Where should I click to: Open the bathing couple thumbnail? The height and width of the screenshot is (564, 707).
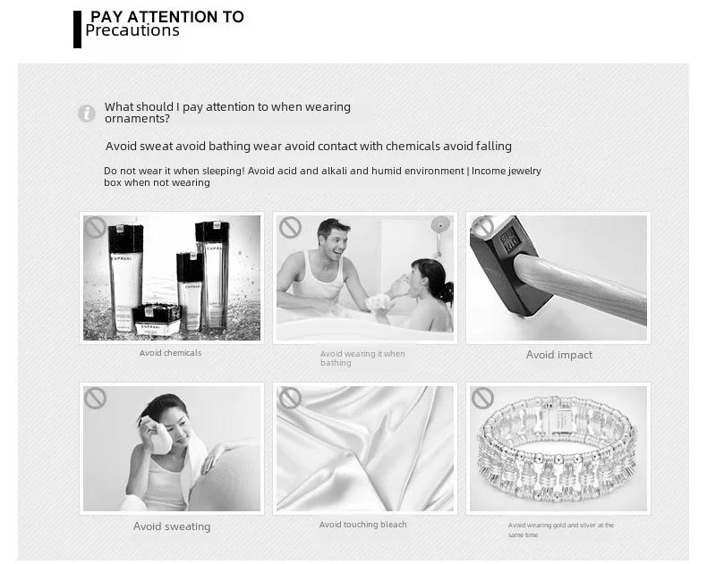coord(365,278)
